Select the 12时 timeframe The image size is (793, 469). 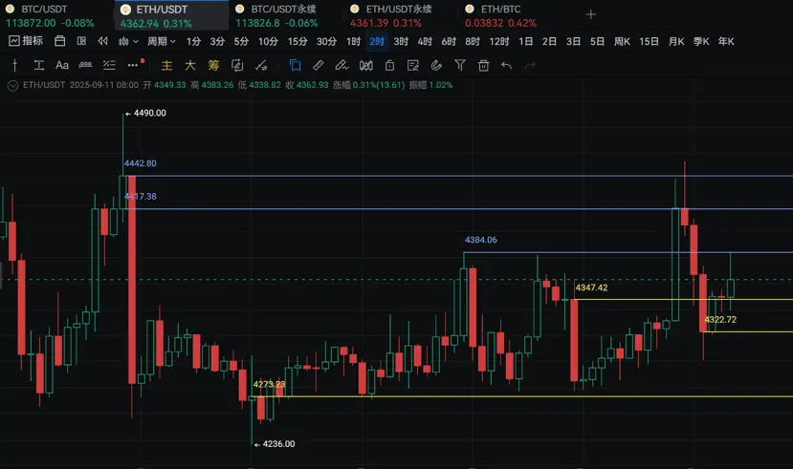click(x=498, y=41)
